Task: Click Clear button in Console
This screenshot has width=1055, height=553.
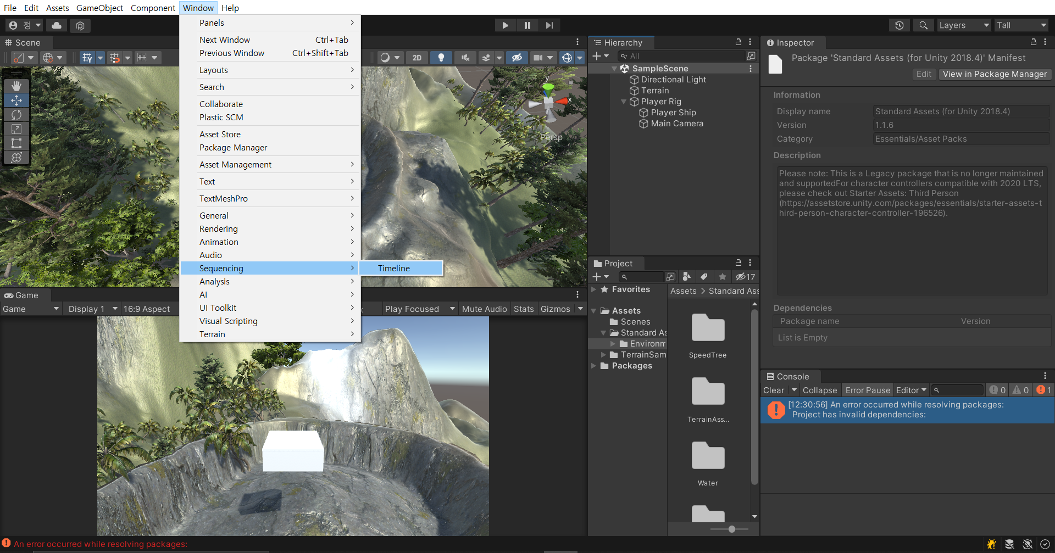Action: (774, 390)
